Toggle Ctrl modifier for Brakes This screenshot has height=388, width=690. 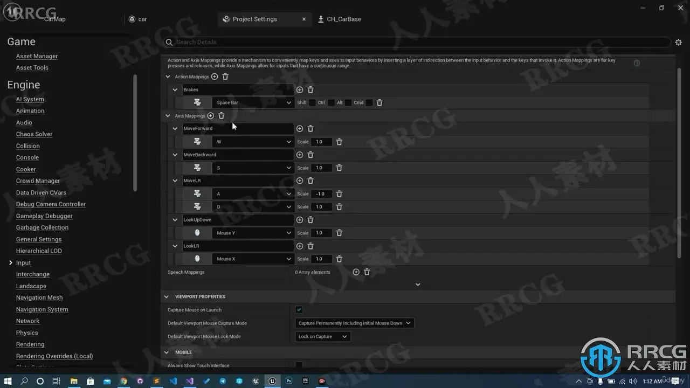click(x=331, y=103)
